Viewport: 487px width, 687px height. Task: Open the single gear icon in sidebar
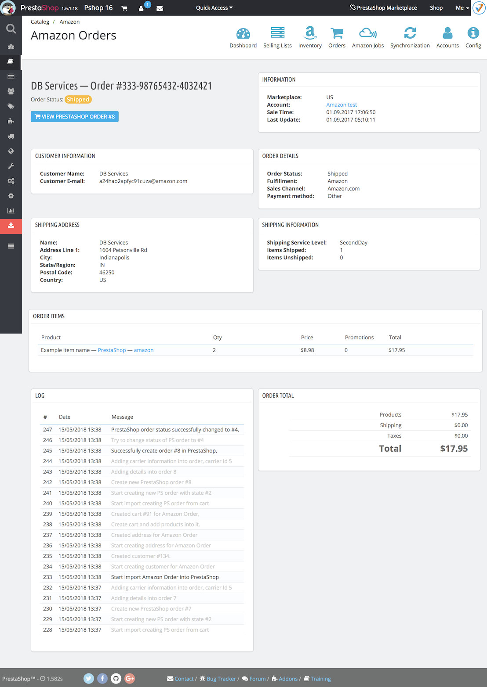point(11,196)
